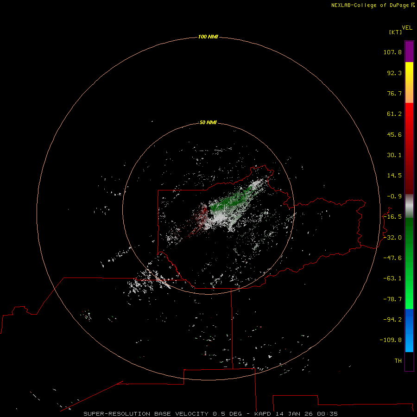Select the -32.0 legend value

tap(392, 238)
